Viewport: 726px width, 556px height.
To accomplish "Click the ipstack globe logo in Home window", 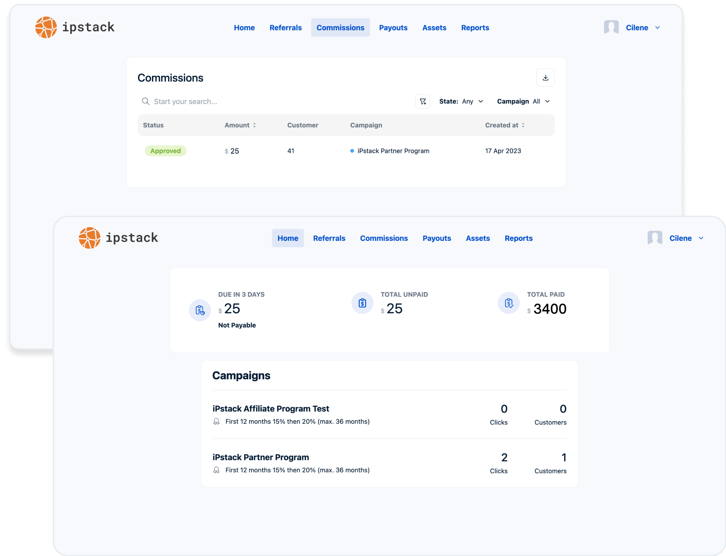I will (x=90, y=238).
